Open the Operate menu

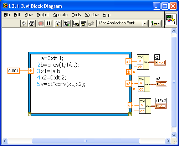point(60,15)
